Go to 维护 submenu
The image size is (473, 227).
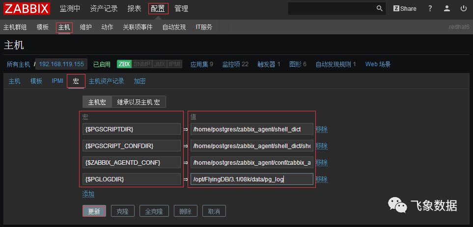tap(85, 27)
